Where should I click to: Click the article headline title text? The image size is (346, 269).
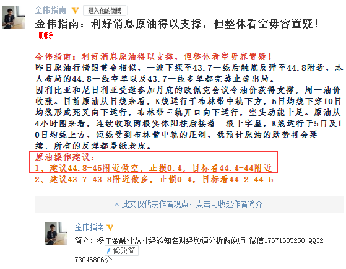point(177,24)
